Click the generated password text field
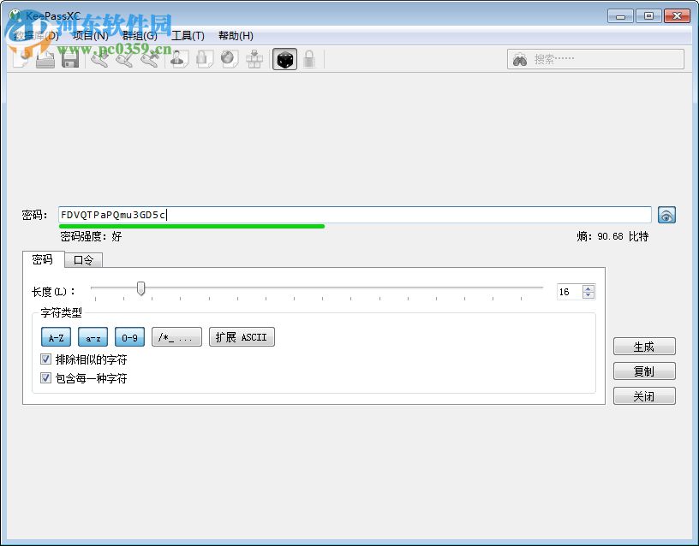Screen dimensions: 699x546 (x=355, y=215)
